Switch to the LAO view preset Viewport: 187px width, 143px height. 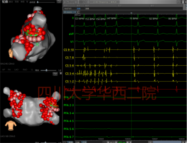pyautogui.click(x=16, y=70)
